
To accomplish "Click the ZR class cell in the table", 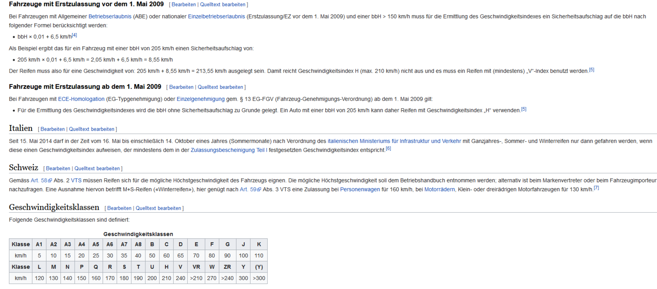I will 227,267.
